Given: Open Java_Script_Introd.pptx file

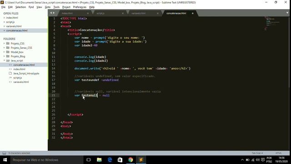Looking at the screenshot, I should point(26,73).
